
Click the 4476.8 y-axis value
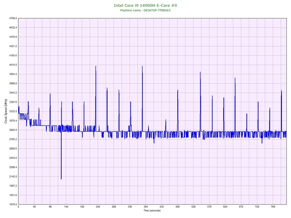tap(13, 37)
